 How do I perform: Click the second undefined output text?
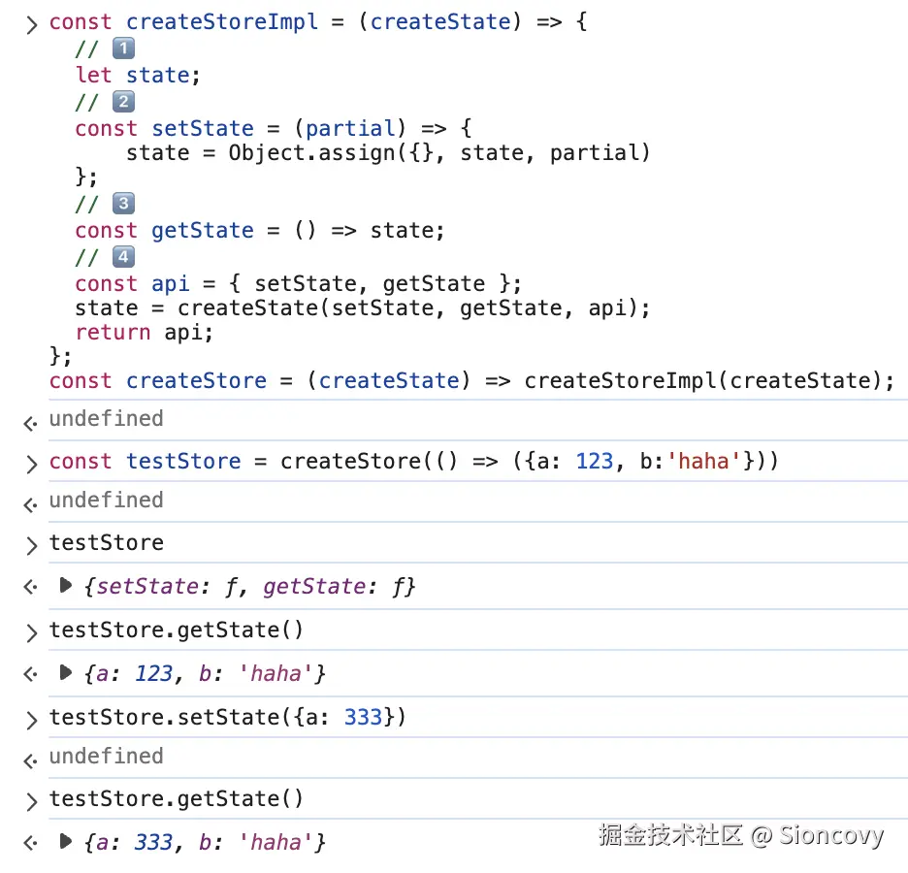point(107,501)
